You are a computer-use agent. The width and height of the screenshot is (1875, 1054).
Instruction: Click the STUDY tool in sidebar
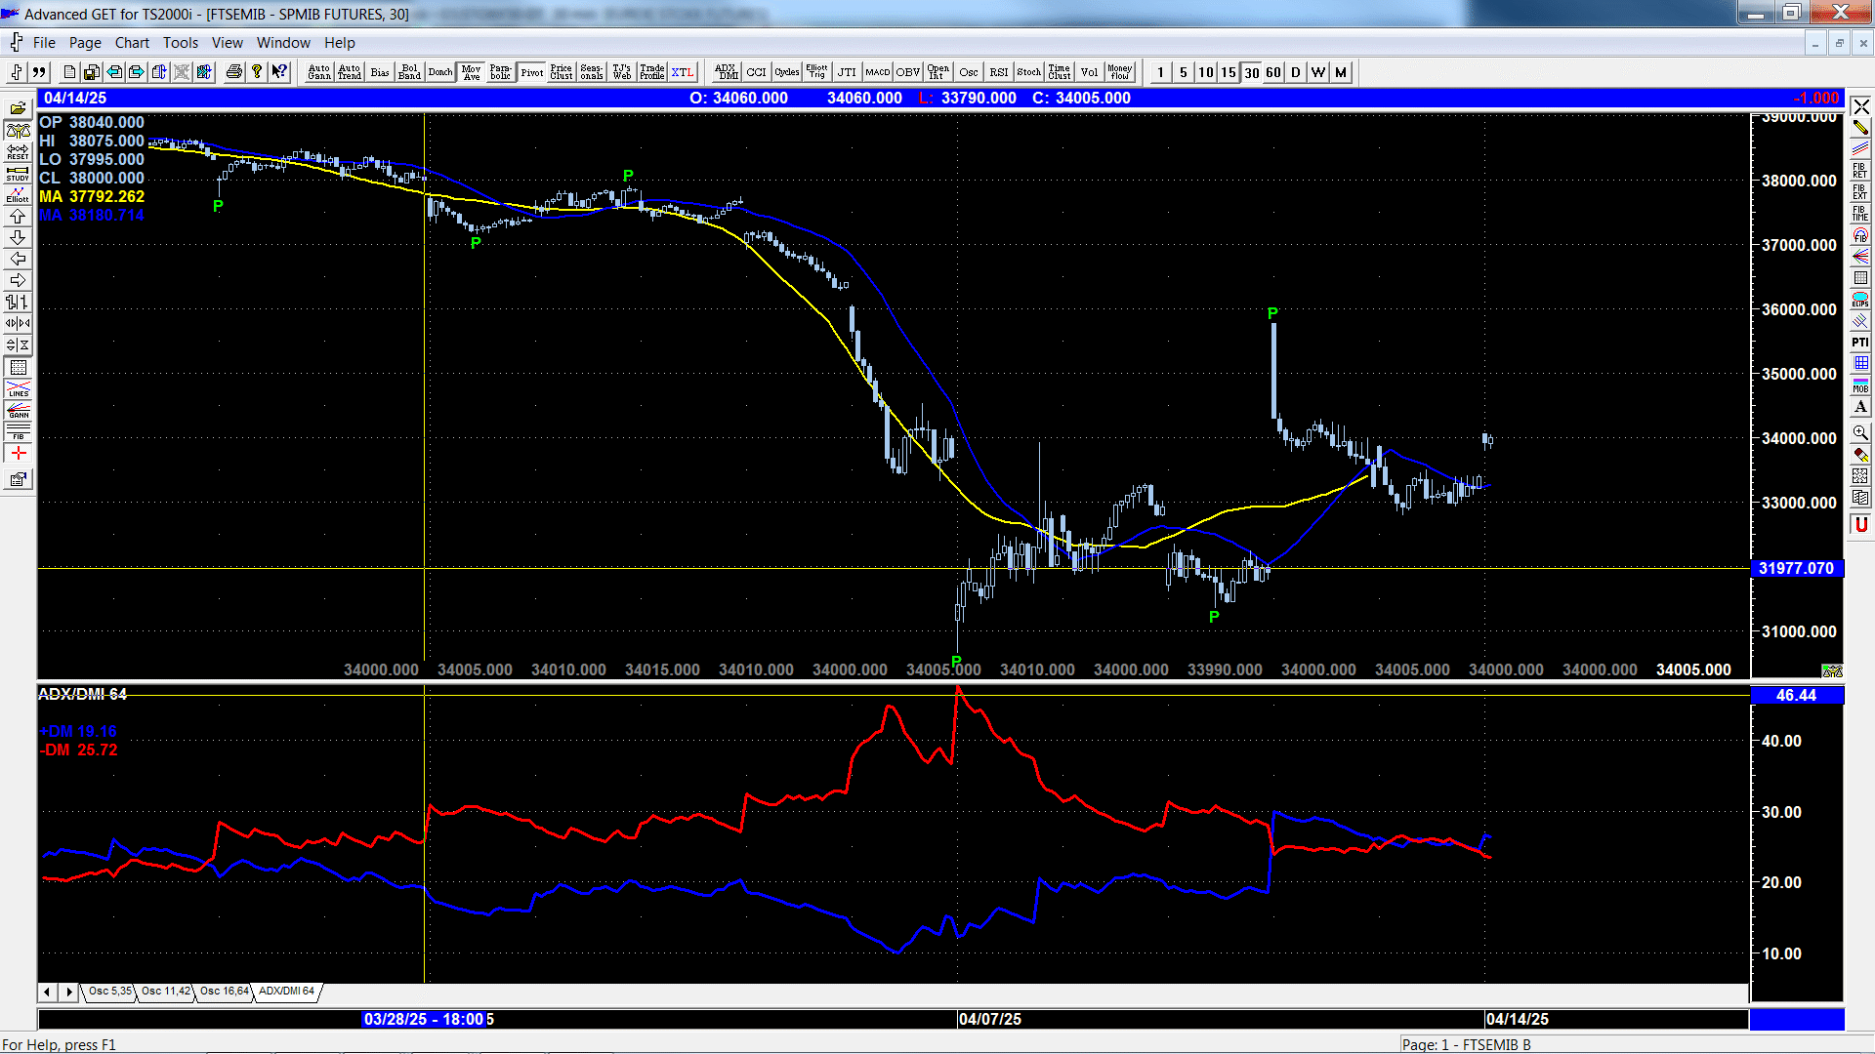[x=18, y=173]
